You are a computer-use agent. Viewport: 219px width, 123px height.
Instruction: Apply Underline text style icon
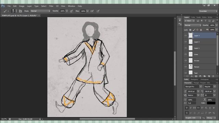210,108
